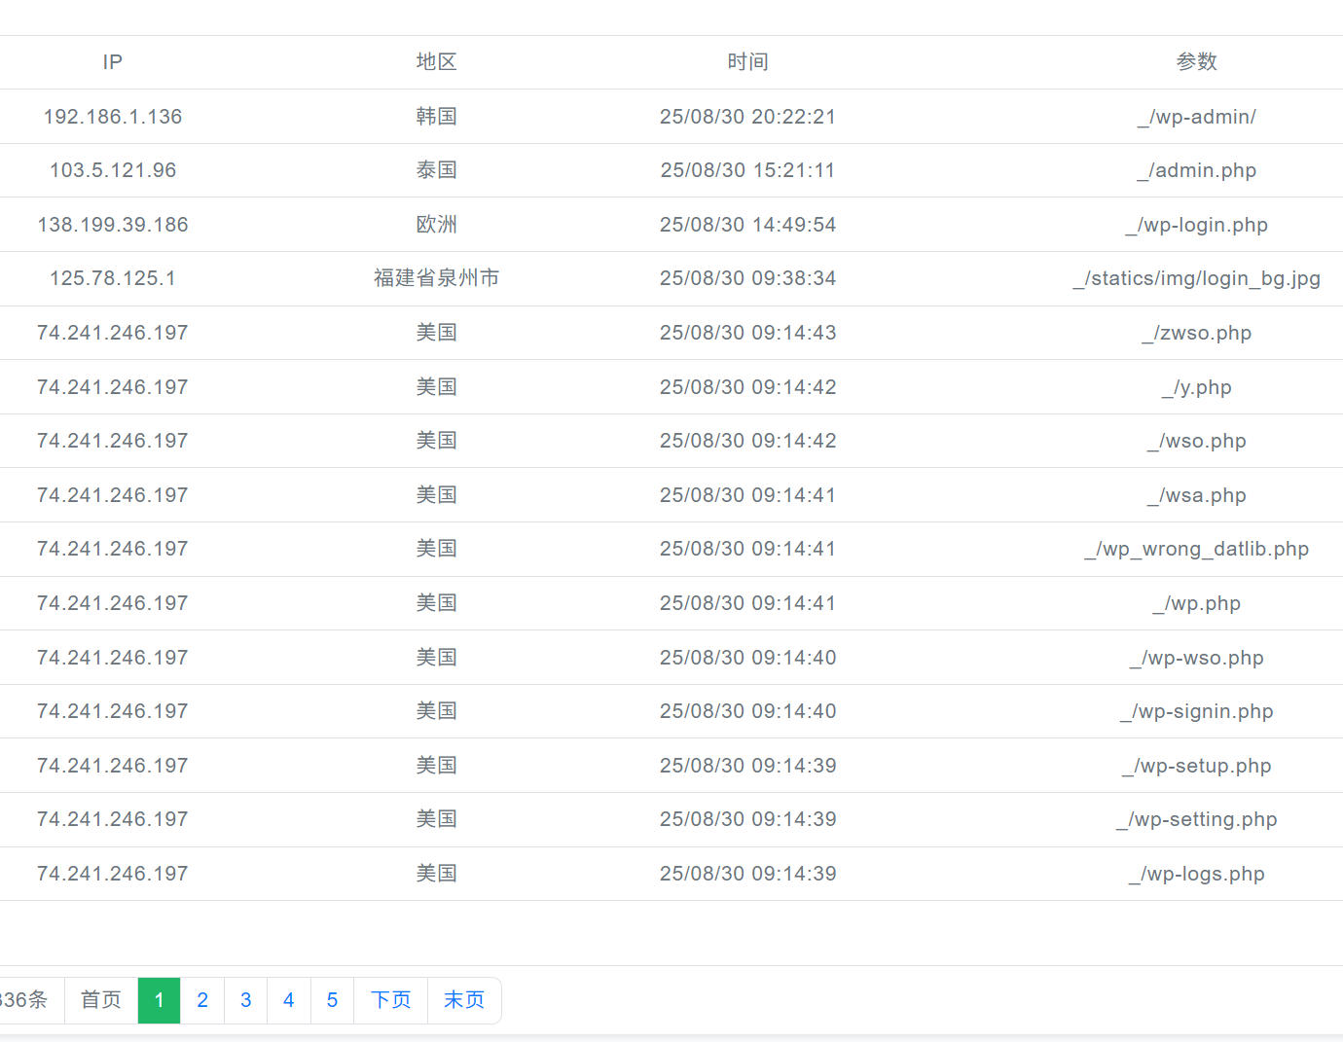The height and width of the screenshot is (1042, 1343).
Task: Click the 时间 column header
Action: (x=747, y=61)
